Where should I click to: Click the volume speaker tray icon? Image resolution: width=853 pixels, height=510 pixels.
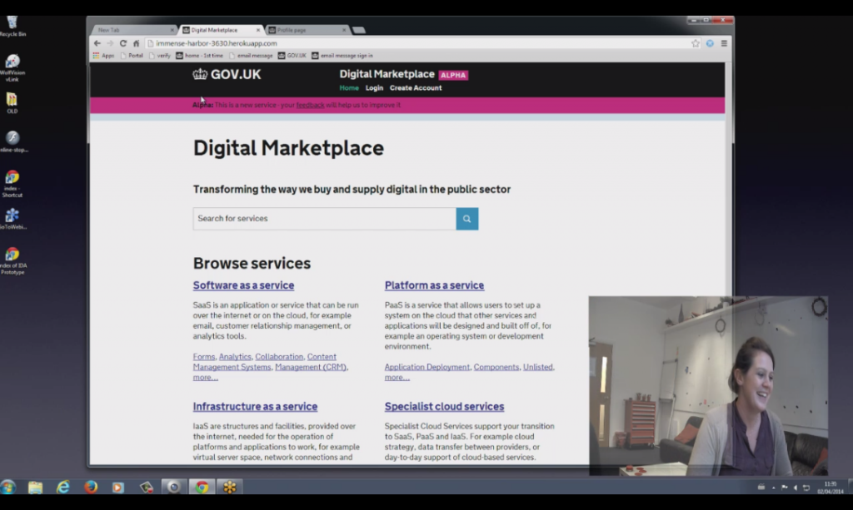(796, 488)
